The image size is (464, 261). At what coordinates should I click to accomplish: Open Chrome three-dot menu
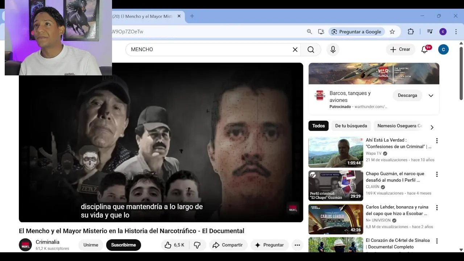click(x=456, y=32)
